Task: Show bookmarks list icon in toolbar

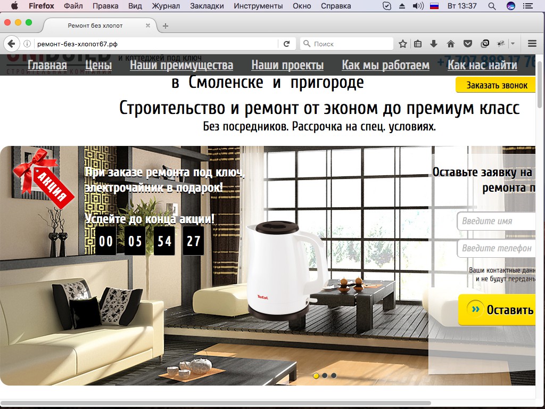Action: pos(418,44)
